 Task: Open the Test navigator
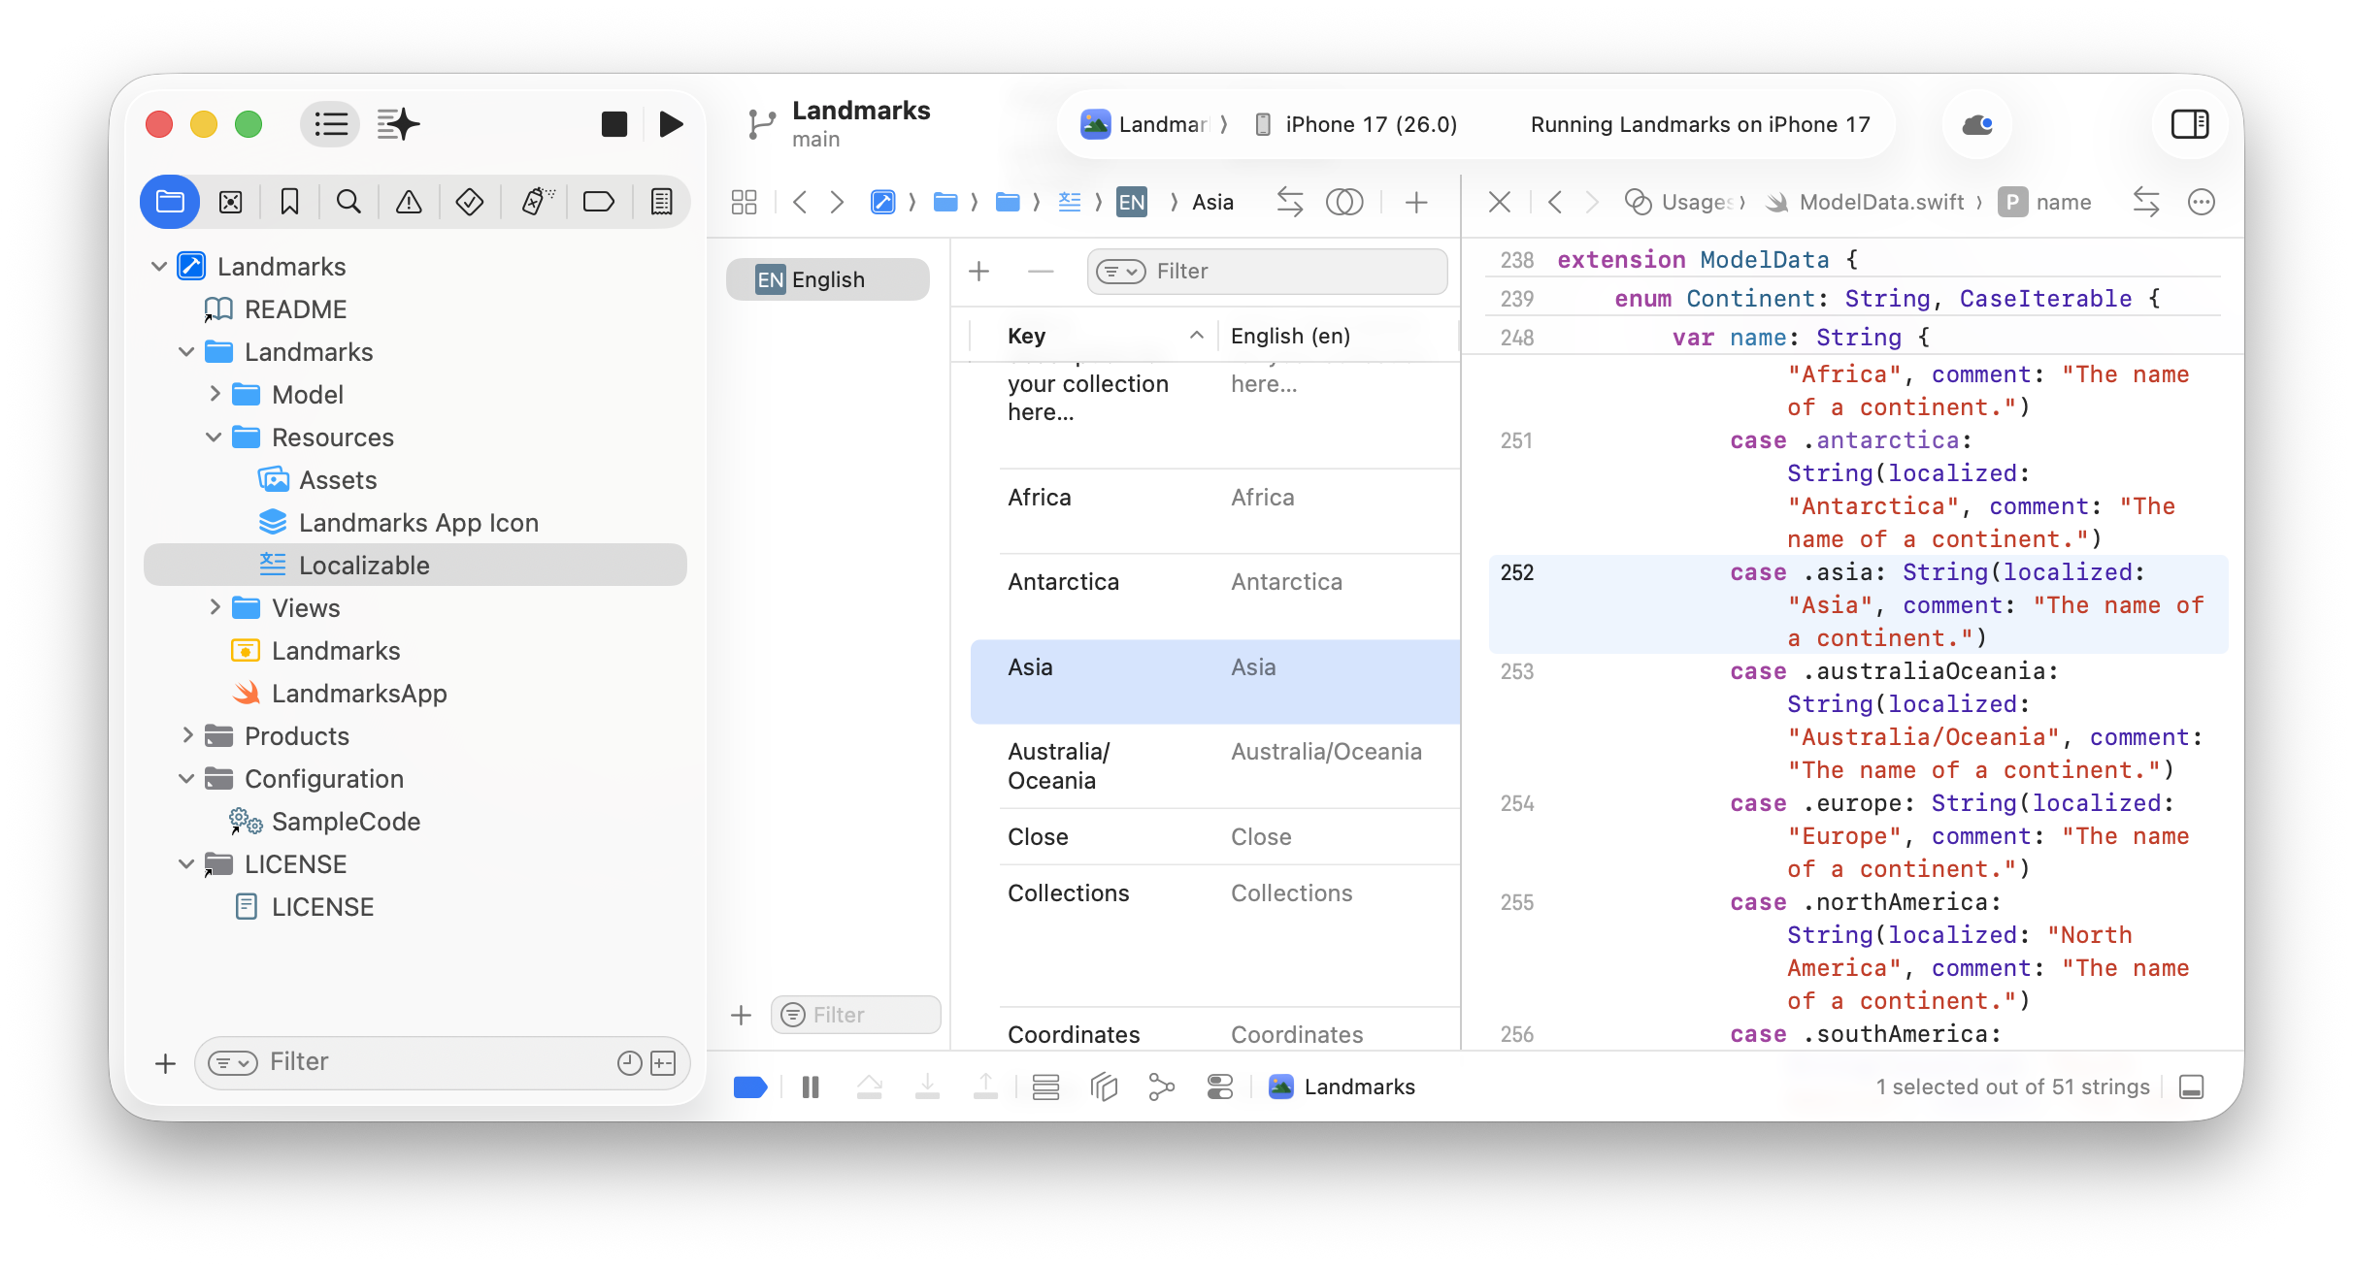470,202
